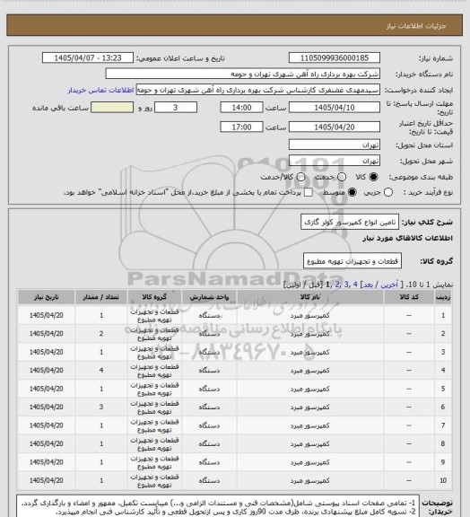The image size is (470, 517).
Task: Go to page 2 of results
Action: pyautogui.click(x=337, y=285)
